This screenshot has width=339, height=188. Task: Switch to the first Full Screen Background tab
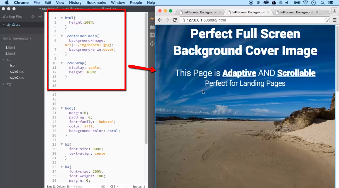click(200, 12)
